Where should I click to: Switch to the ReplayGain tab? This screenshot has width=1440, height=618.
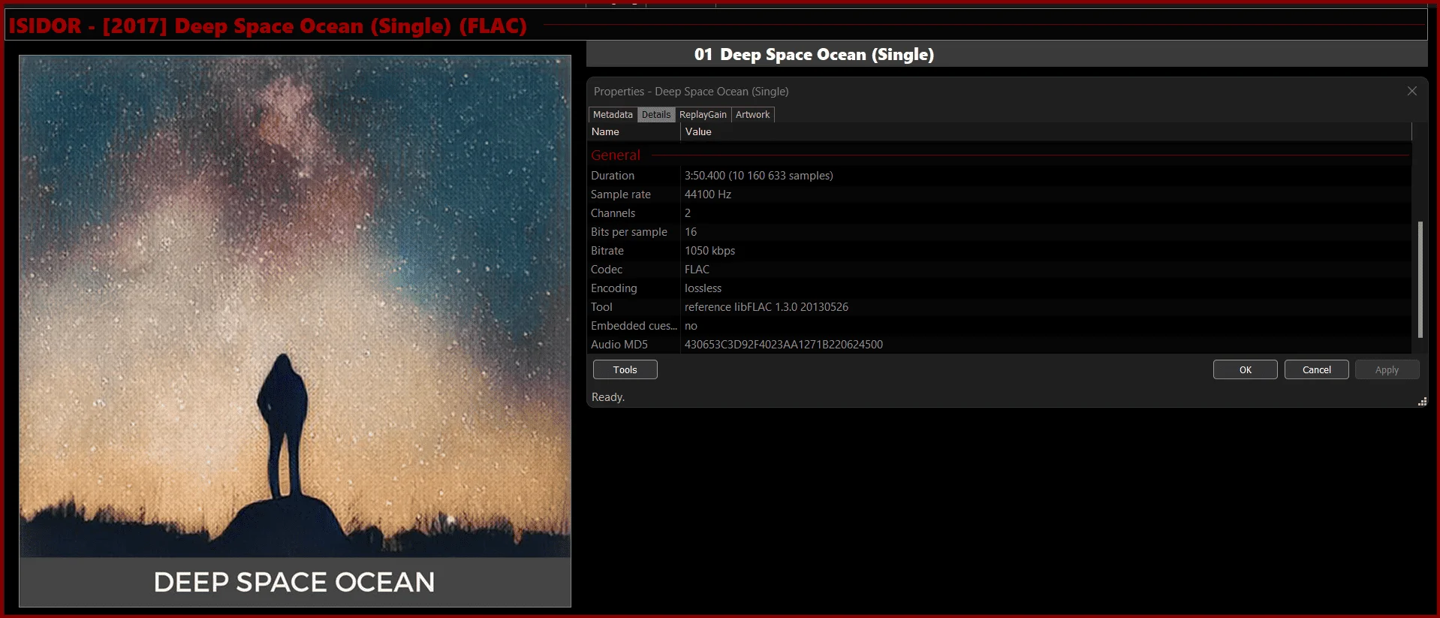(703, 115)
